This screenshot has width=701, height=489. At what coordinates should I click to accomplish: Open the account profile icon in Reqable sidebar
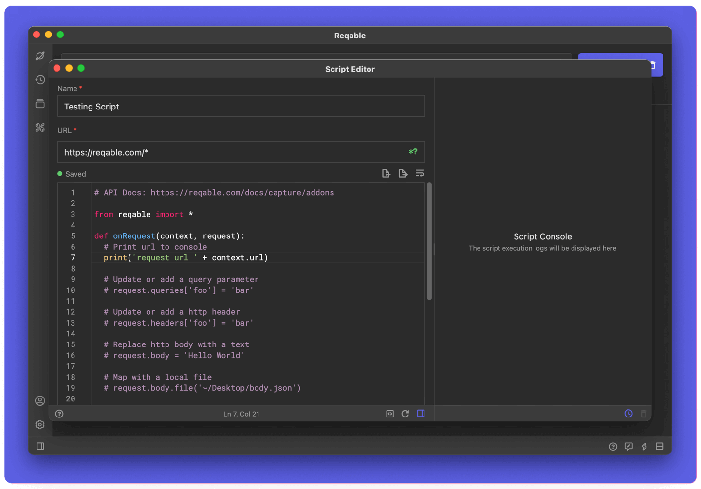[x=40, y=400]
